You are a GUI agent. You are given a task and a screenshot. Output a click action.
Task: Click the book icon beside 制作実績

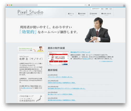79,14
